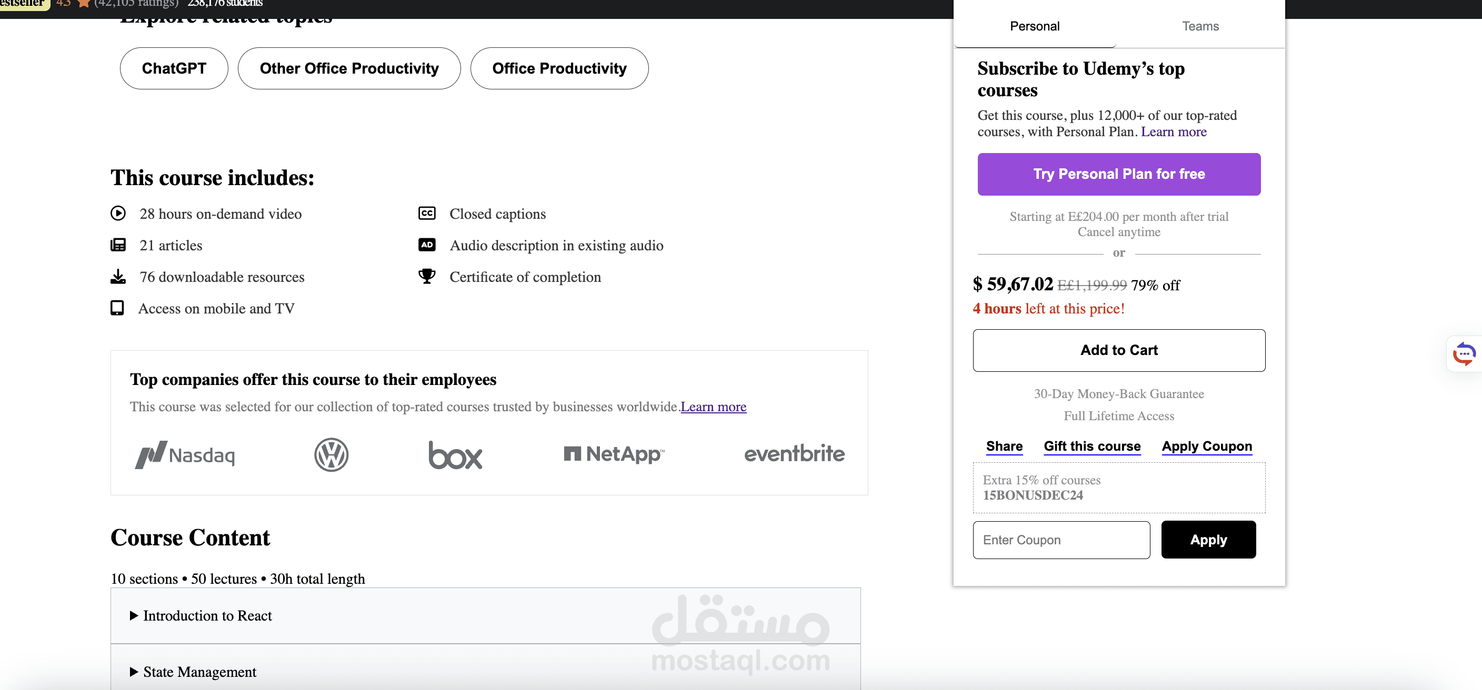This screenshot has height=690, width=1482.
Task: Open the Share link
Action: click(x=1004, y=446)
